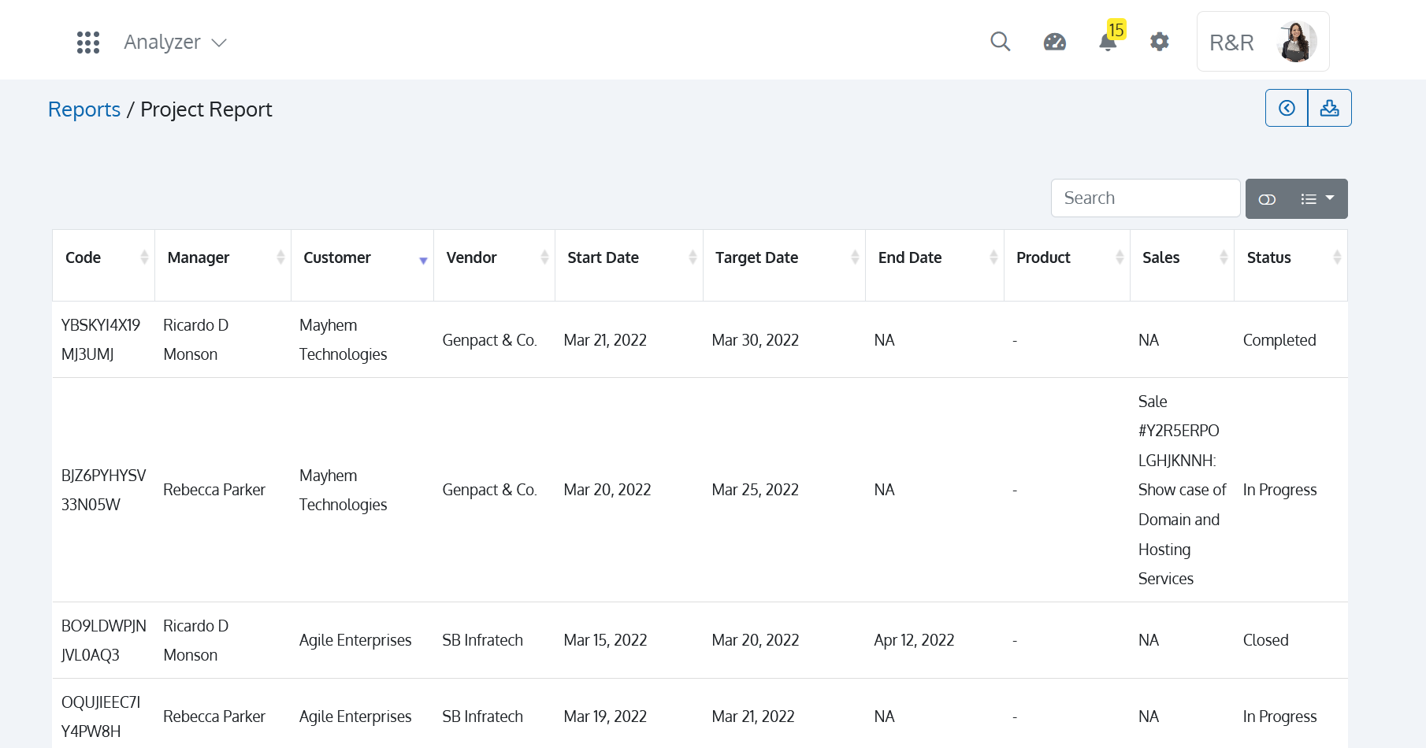Sort table by End Date column
The height and width of the screenshot is (748, 1426).
[935, 265]
